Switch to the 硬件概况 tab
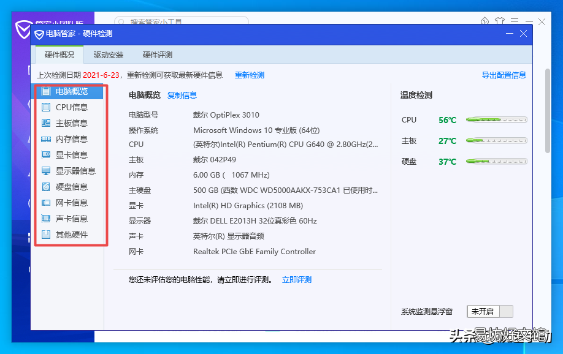Image resolution: width=563 pixels, height=354 pixels. [x=59, y=55]
